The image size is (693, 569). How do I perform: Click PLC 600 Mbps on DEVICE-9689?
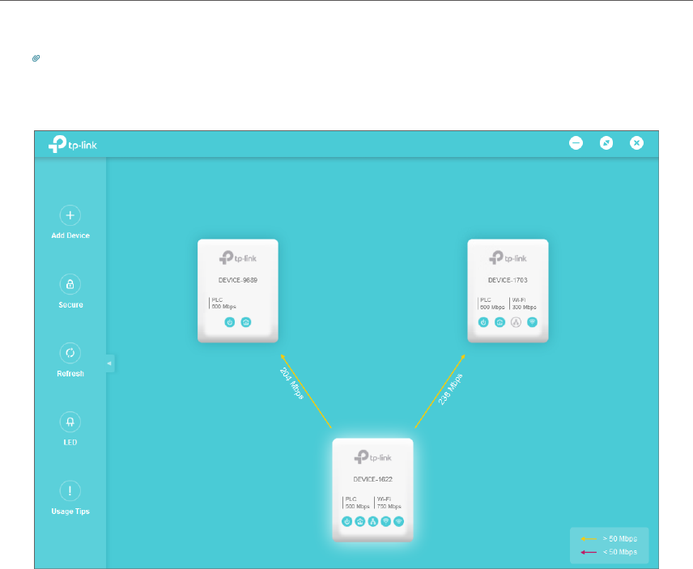(x=223, y=303)
